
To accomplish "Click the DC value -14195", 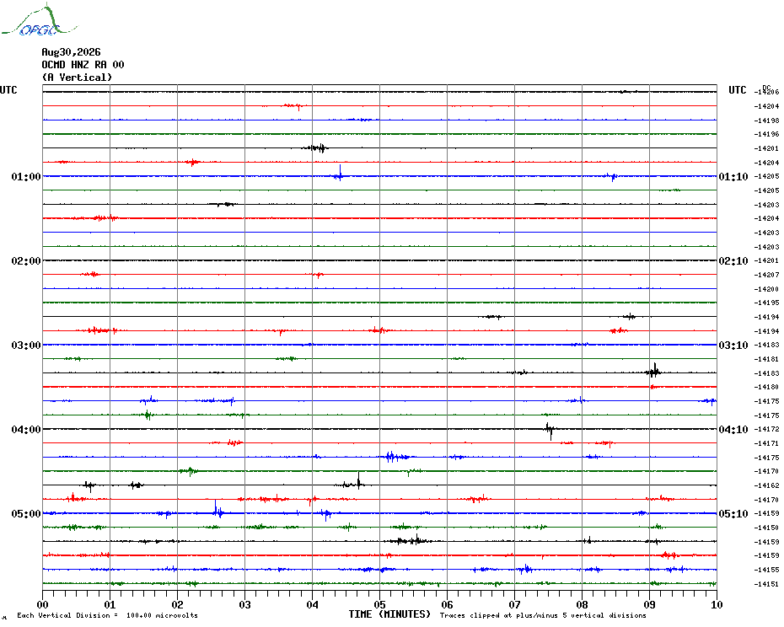I will (766, 303).
